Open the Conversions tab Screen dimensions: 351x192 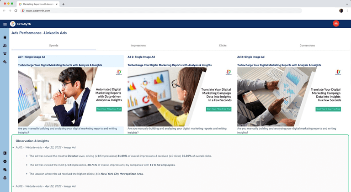tap(307, 46)
